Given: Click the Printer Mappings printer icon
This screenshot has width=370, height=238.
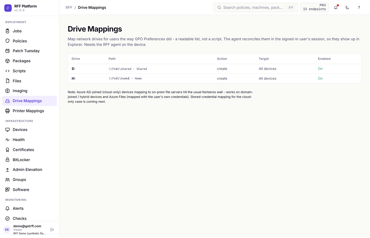Looking at the screenshot, I should (x=7, y=111).
